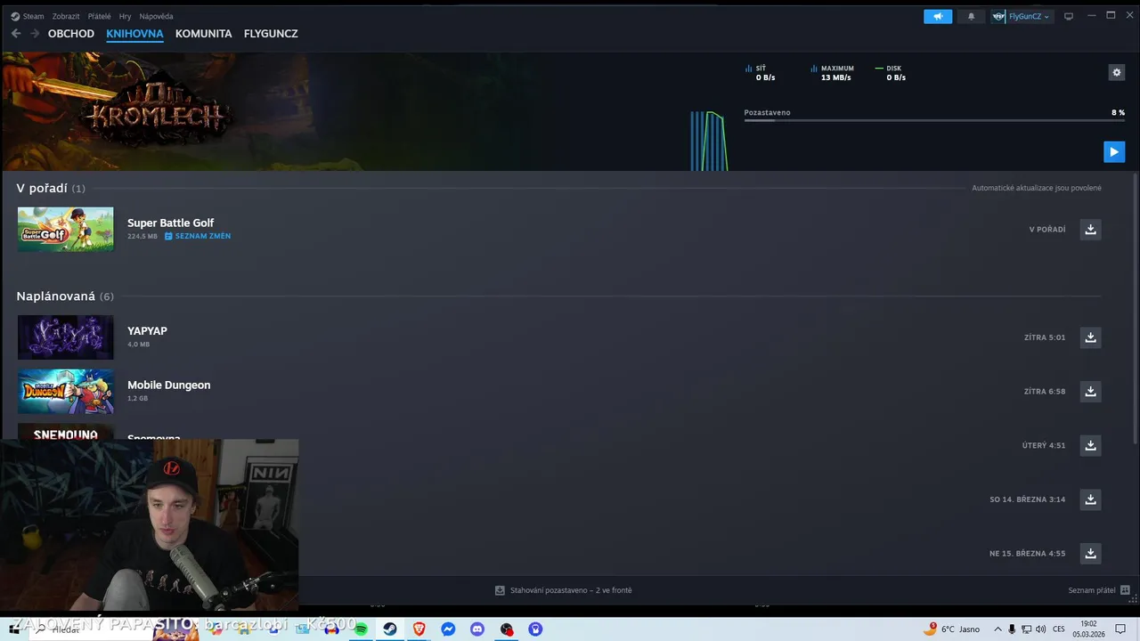Click Automatické aktualizace jsou povoleny text
This screenshot has height=641, width=1140.
[x=1037, y=188]
